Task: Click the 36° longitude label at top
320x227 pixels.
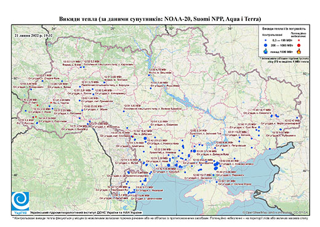Action: (230, 28)
